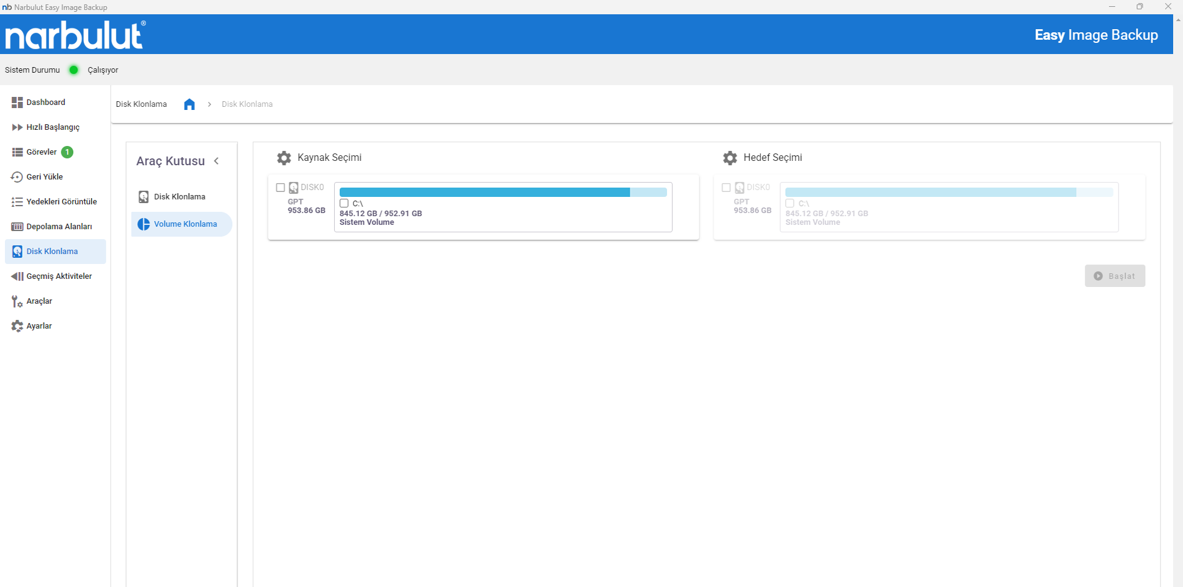Open the Görevler menu item
This screenshot has width=1183, height=587.
(42, 152)
